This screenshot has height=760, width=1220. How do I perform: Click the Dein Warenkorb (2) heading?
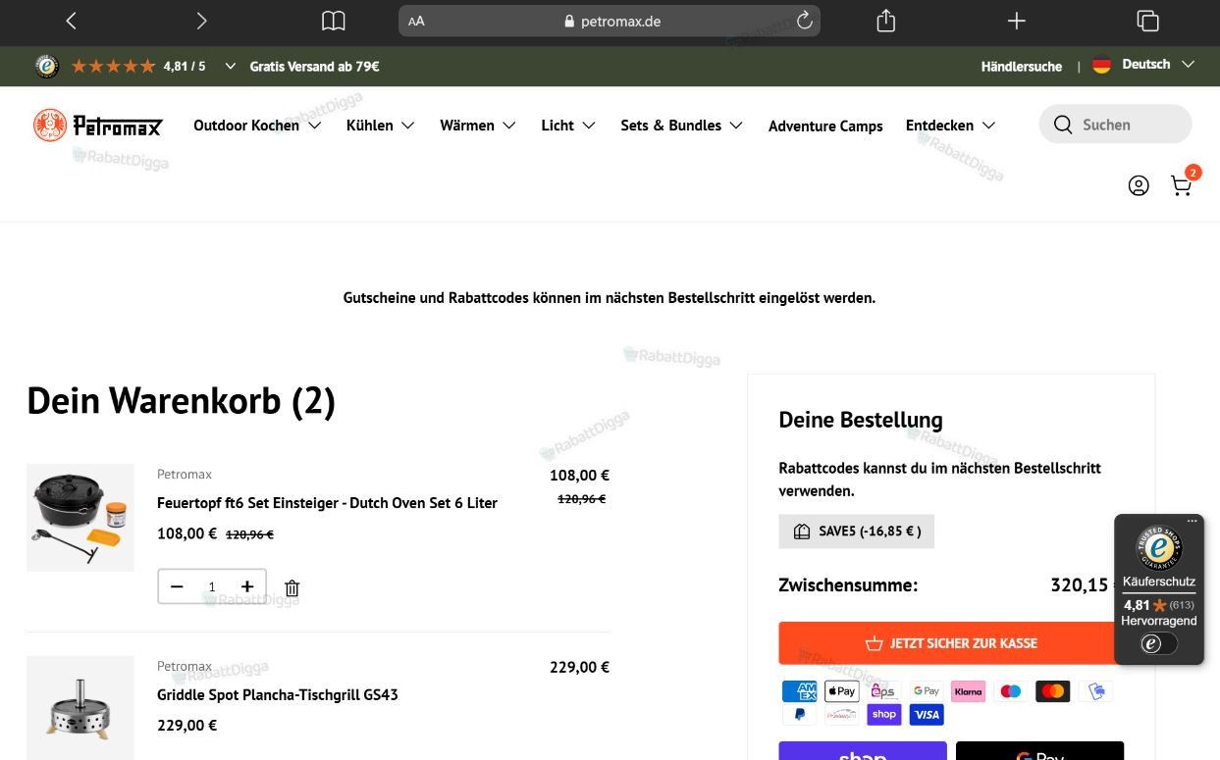coord(181,401)
